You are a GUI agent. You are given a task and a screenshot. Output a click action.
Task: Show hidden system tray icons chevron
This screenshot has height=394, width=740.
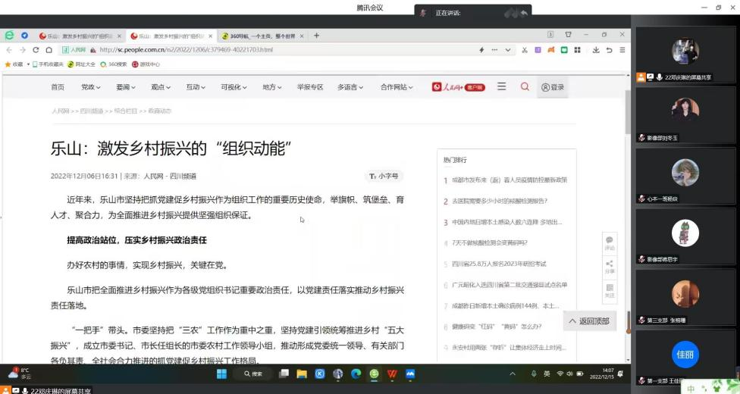pyautogui.click(x=512, y=374)
